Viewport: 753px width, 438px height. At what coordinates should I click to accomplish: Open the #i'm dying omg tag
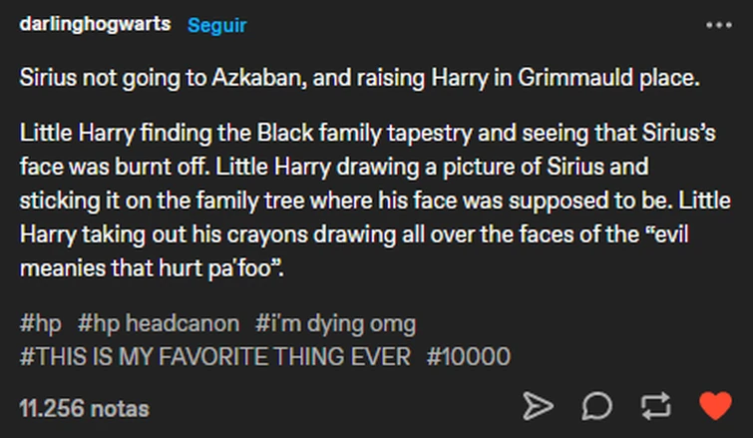[335, 323]
